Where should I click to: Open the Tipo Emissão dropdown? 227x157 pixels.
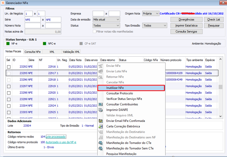tap(155, 26)
